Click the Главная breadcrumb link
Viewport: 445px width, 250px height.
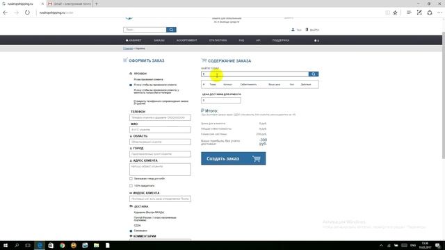pos(128,49)
